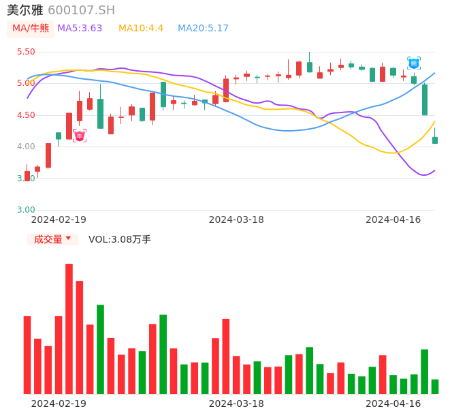Click the 2024-02-19 date on price chart
The height and width of the screenshot is (413, 467).
point(59,219)
